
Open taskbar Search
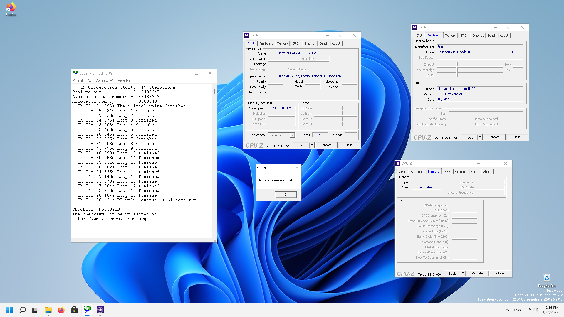tap(22, 310)
